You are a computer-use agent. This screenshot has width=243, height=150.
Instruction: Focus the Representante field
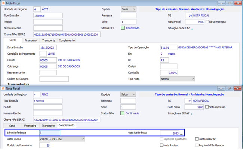coord(48,73)
